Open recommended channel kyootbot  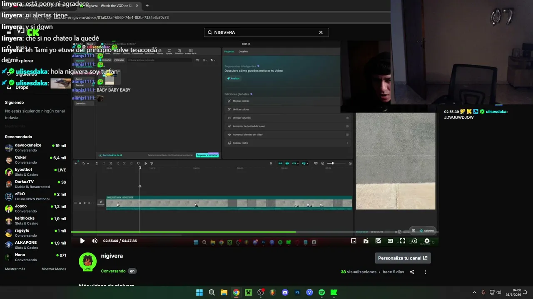(x=35, y=172)
